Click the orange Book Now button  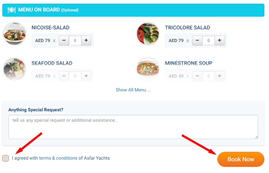[x=241, y=159]
